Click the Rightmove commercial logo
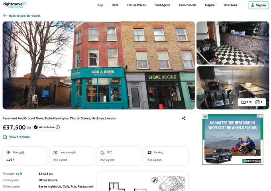 point(15,5)
